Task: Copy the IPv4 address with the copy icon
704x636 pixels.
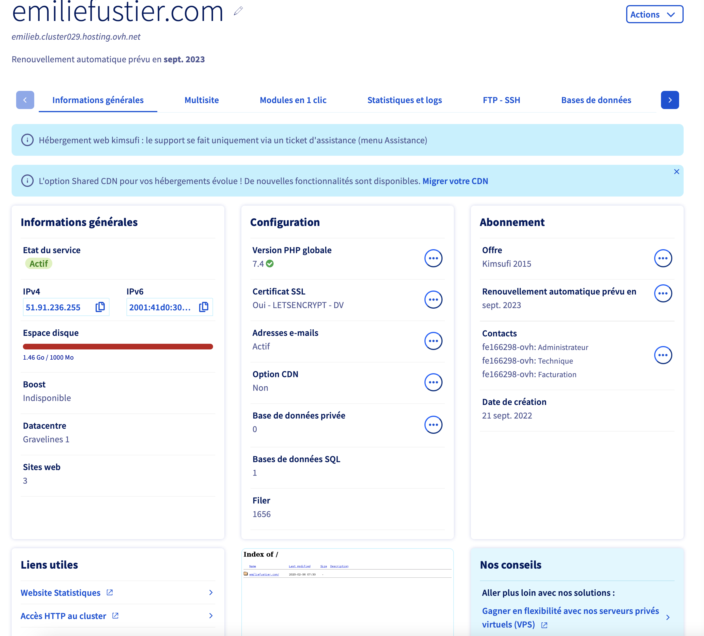Action: click(x=100, y=307)
